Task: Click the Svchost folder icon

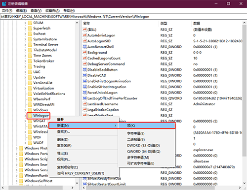Action: point(30,33)
